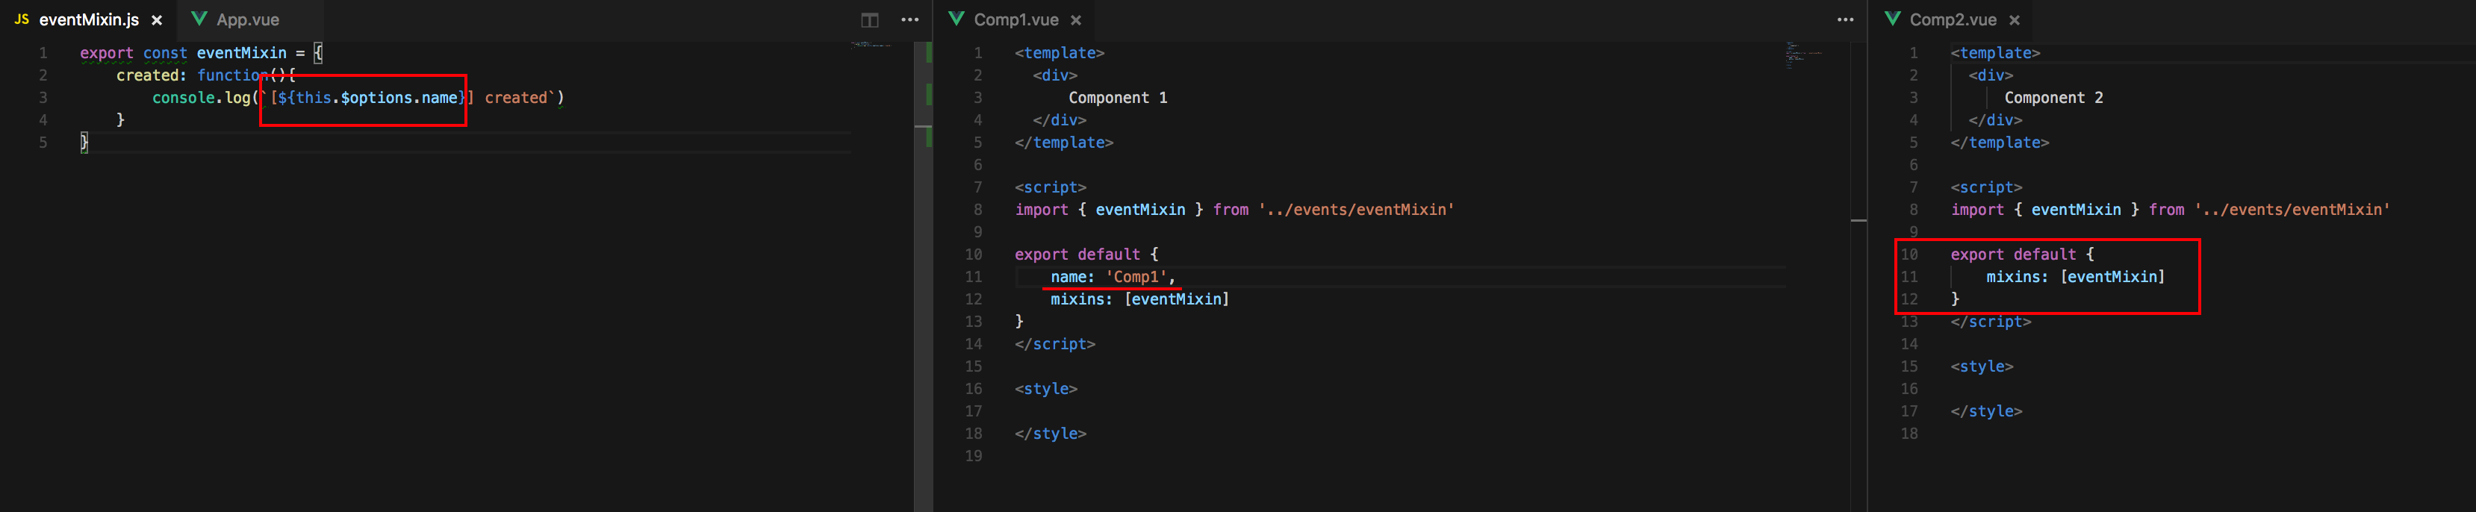
Task: Open more actions in Comp1.vue editor
Action: tap(1844, 19)
